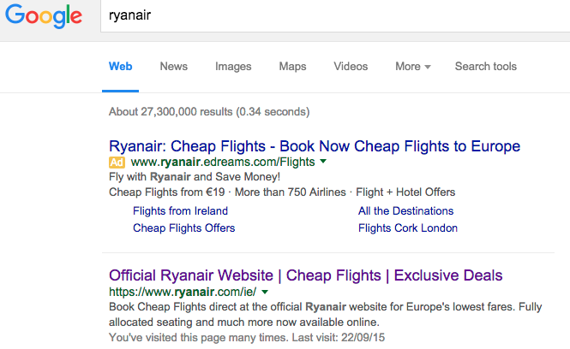Open Official Ryanair Website result link
Image resolution: width=570 pixels, height=349 pixels.
tap(306, 275)
